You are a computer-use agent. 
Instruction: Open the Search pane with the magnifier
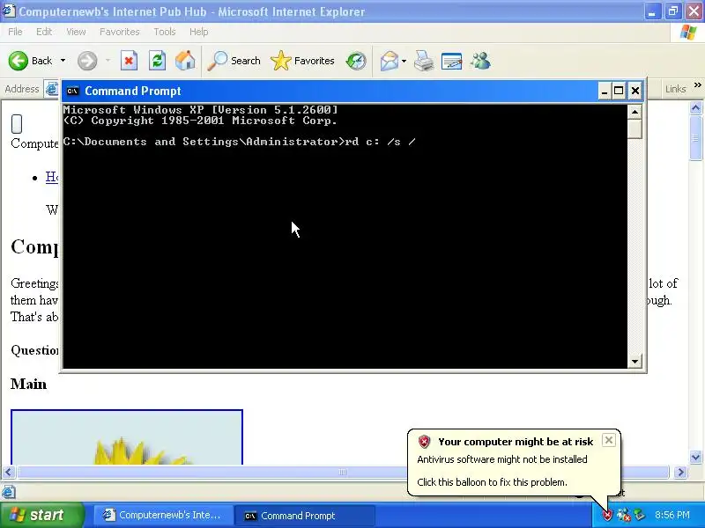coord(234,61)
